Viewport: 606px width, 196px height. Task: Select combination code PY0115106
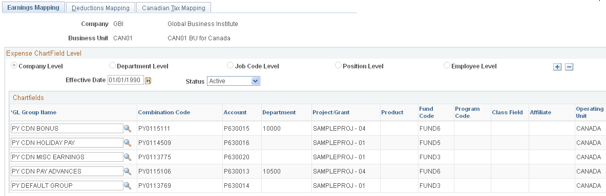155,171
